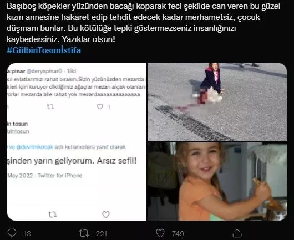
Task: Click the 13 reply count
Action: coord(27,234)
